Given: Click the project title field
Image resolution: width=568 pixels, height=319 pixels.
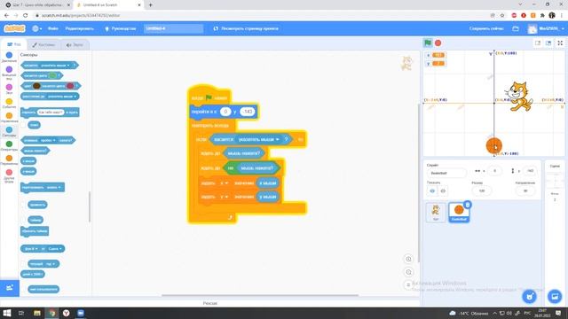Looking at the screenshot, I should pos(174,28).
